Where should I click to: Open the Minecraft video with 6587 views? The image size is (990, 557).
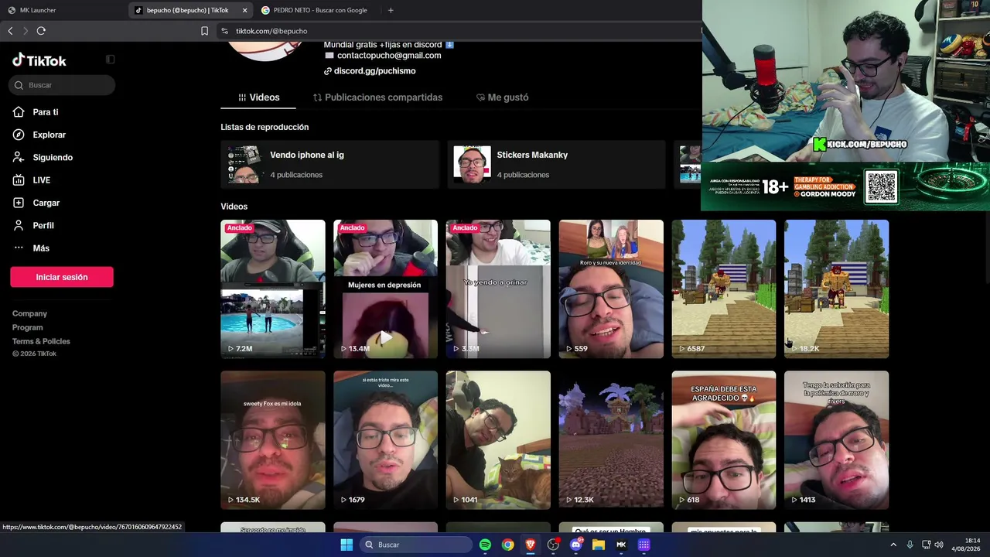(x=724, y=289)
